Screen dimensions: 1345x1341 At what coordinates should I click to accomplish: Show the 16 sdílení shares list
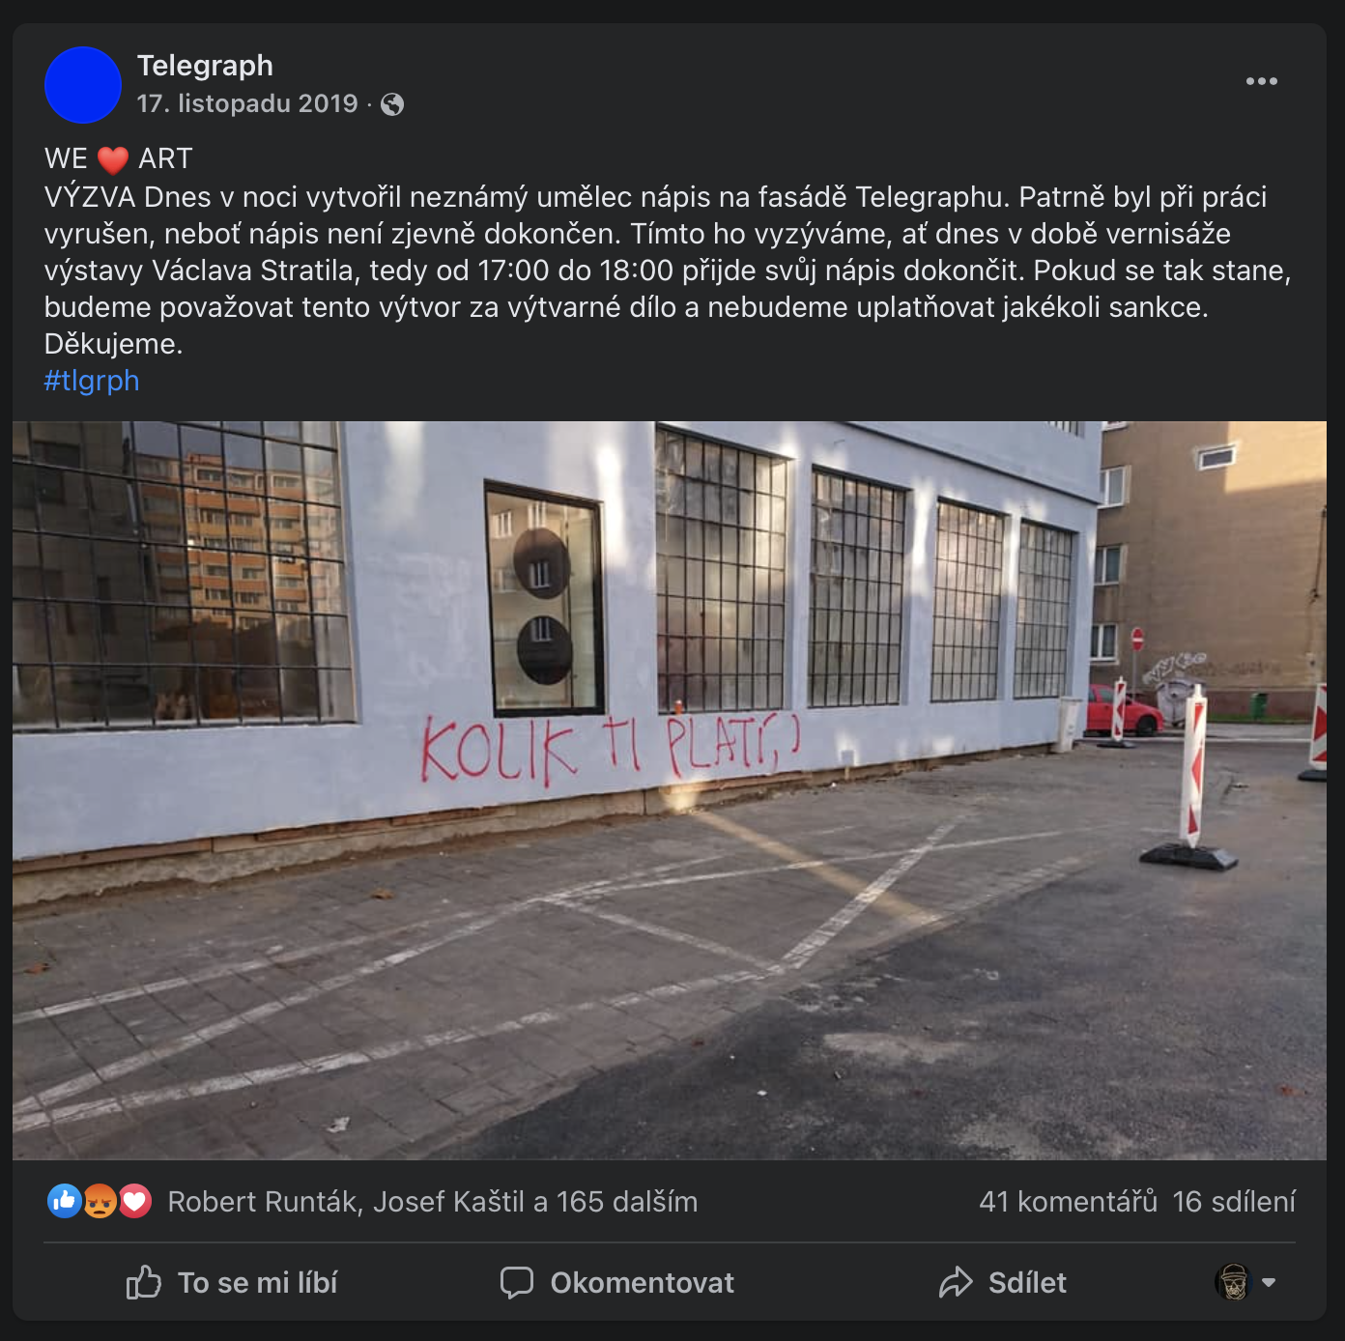pyautogui.click(x=1234, y=1201)
